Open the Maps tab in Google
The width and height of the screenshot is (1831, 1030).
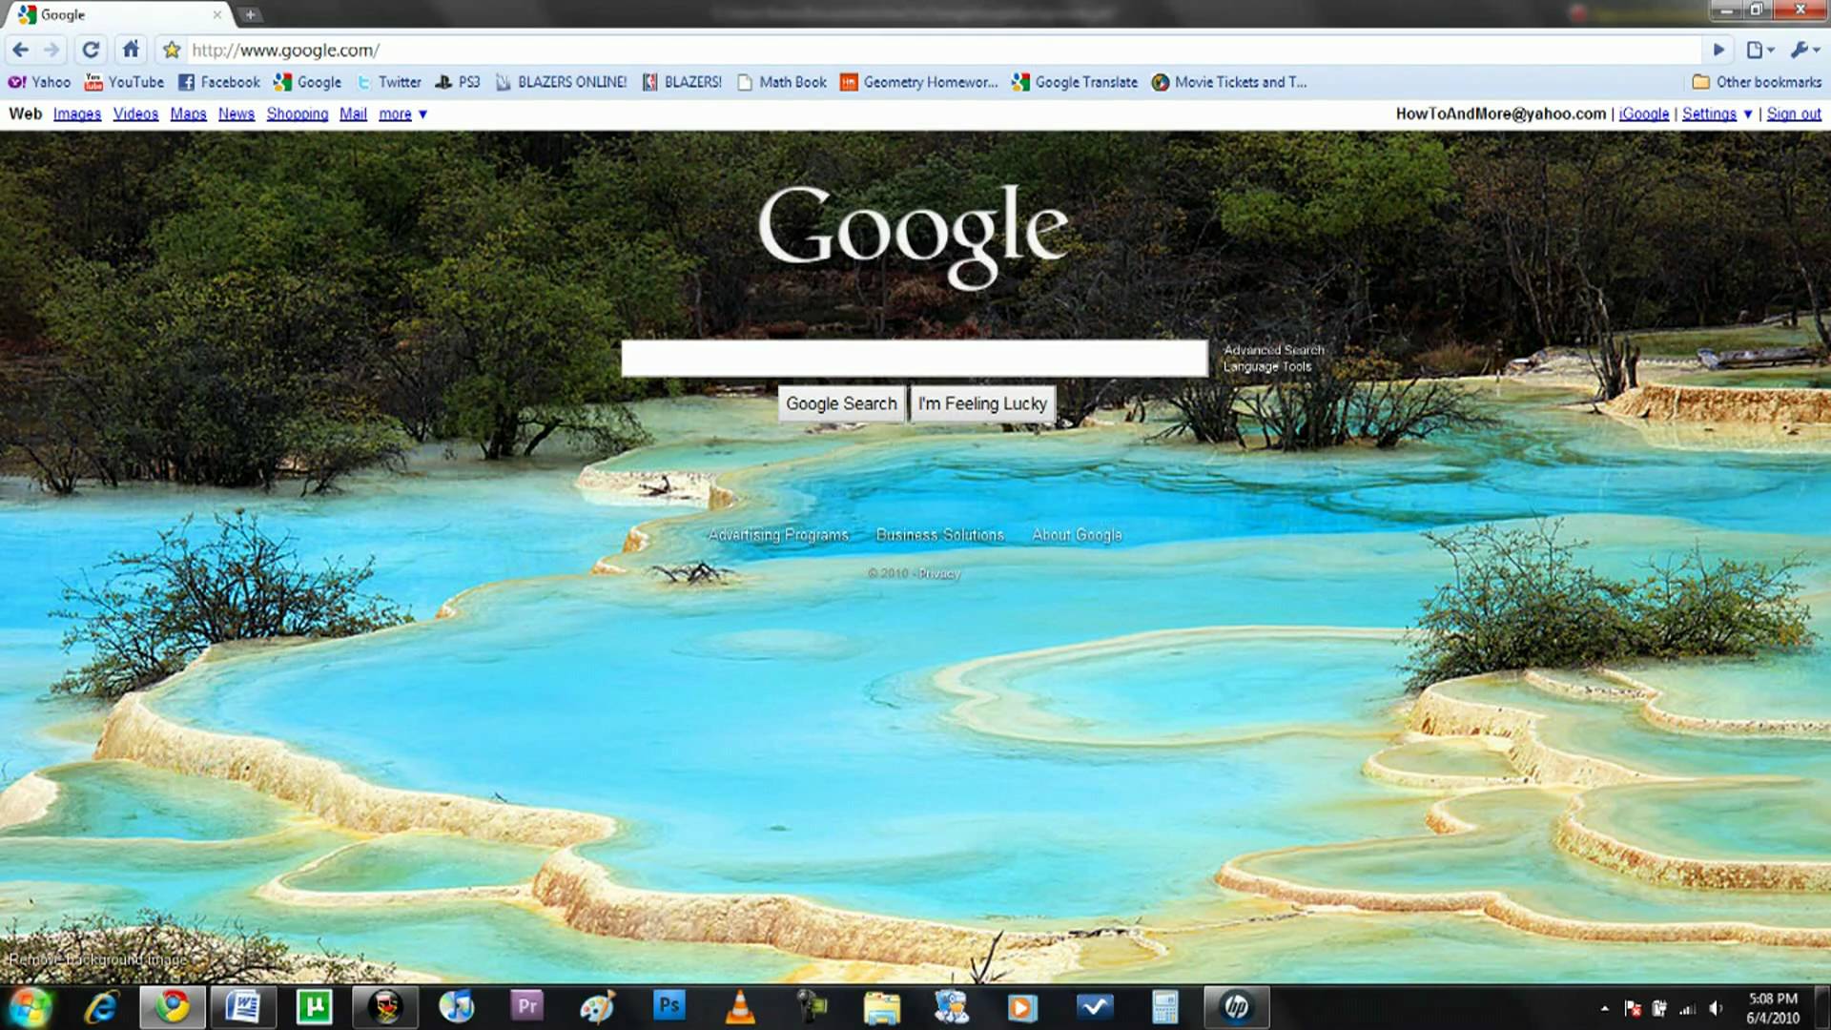point(187,113)
